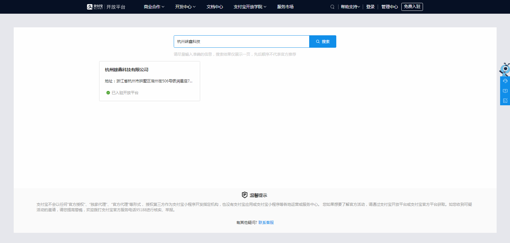The height and width of the screenshot is (243, 510).
Task: Open the question help sidebar icon
Action: (x=505, y=91)
